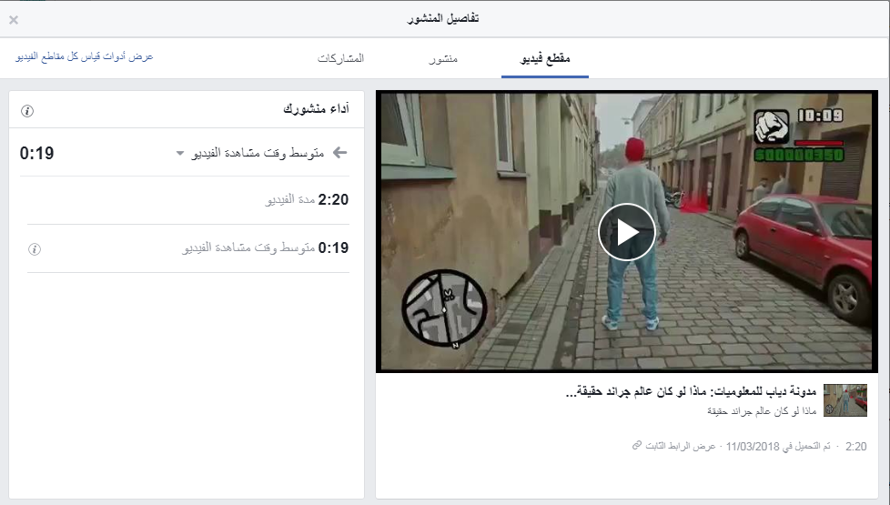Click the subtitle ماذا لو كان عالم جراند حقيقة
The height and width of the screenshot is (505, 890).
[761, 410]
